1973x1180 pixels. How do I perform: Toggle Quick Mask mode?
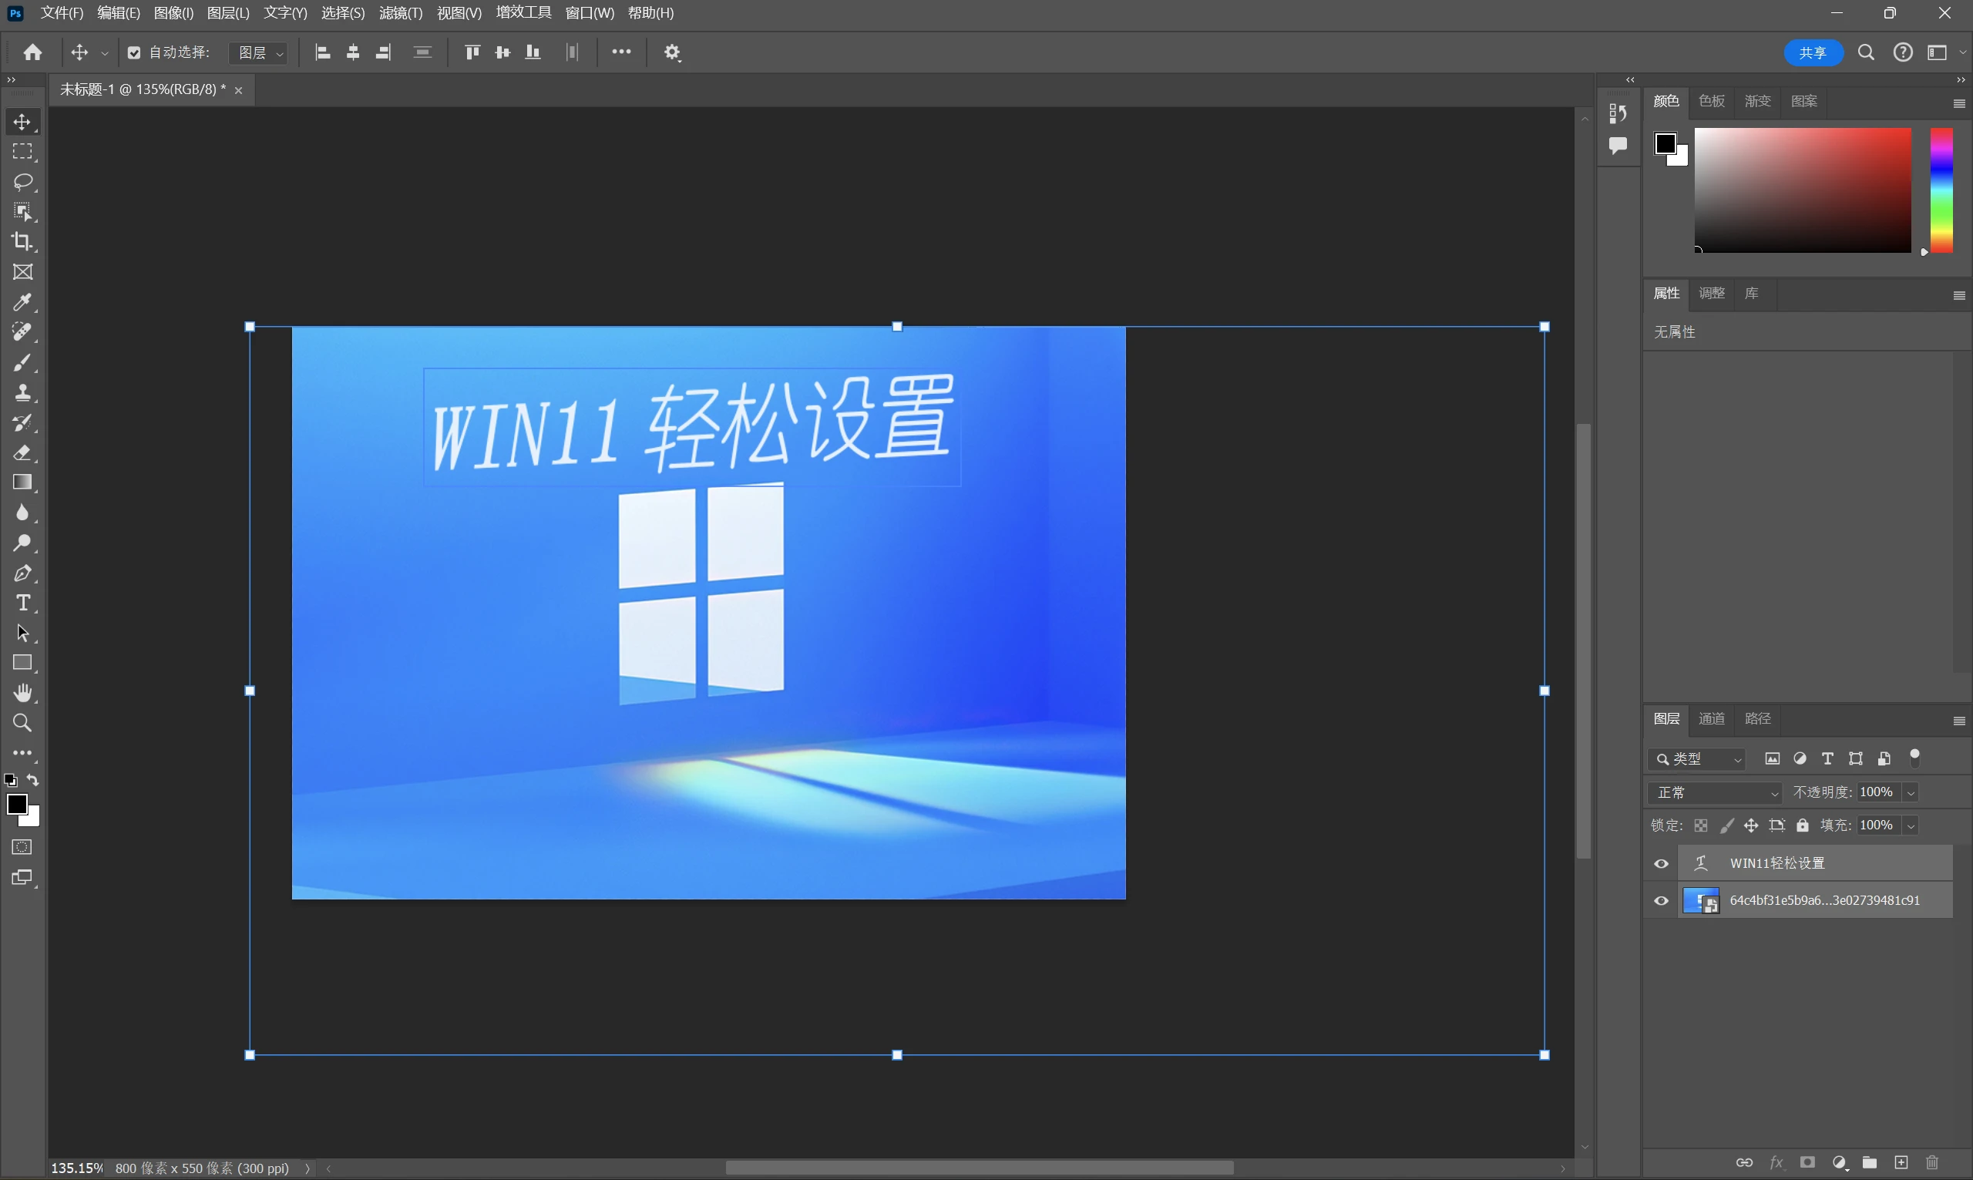(22, 847)
